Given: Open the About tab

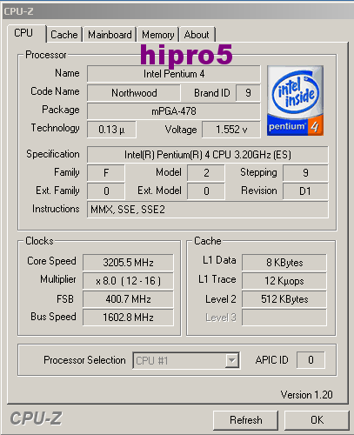Looking at the screenshot, I should pyautogui.click(x=197, y=35).
